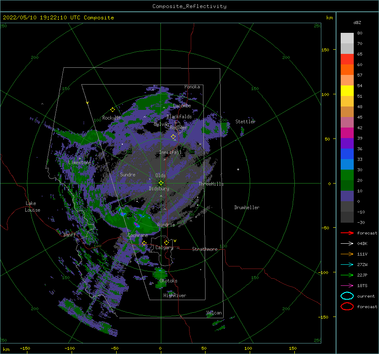Viewport: 379px width, 354px height.
Task: Click the orange 111V arrow icon
Action: [x=347, y=254]
